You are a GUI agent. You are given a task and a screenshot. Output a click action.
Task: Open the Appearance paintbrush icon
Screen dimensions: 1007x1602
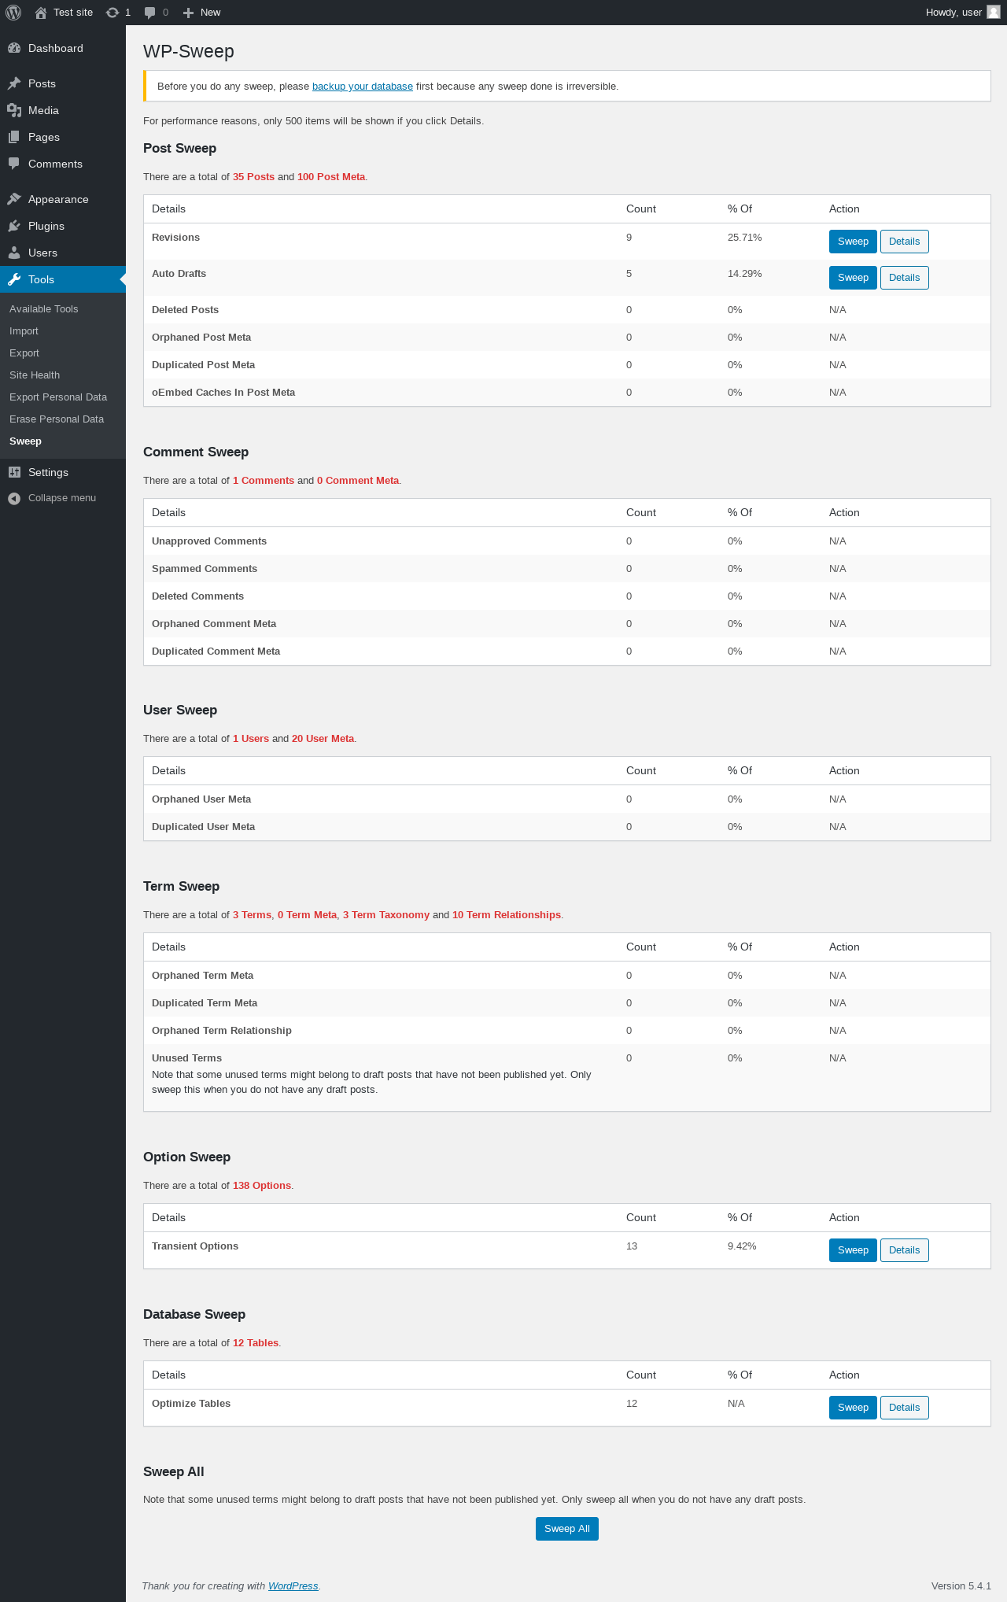pyautogui.click(x=14, y=199)
